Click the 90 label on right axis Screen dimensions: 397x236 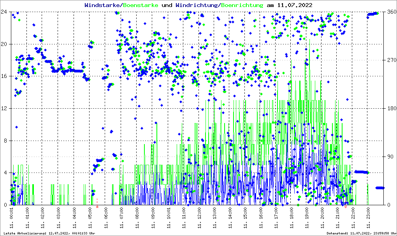click(390, 157)
